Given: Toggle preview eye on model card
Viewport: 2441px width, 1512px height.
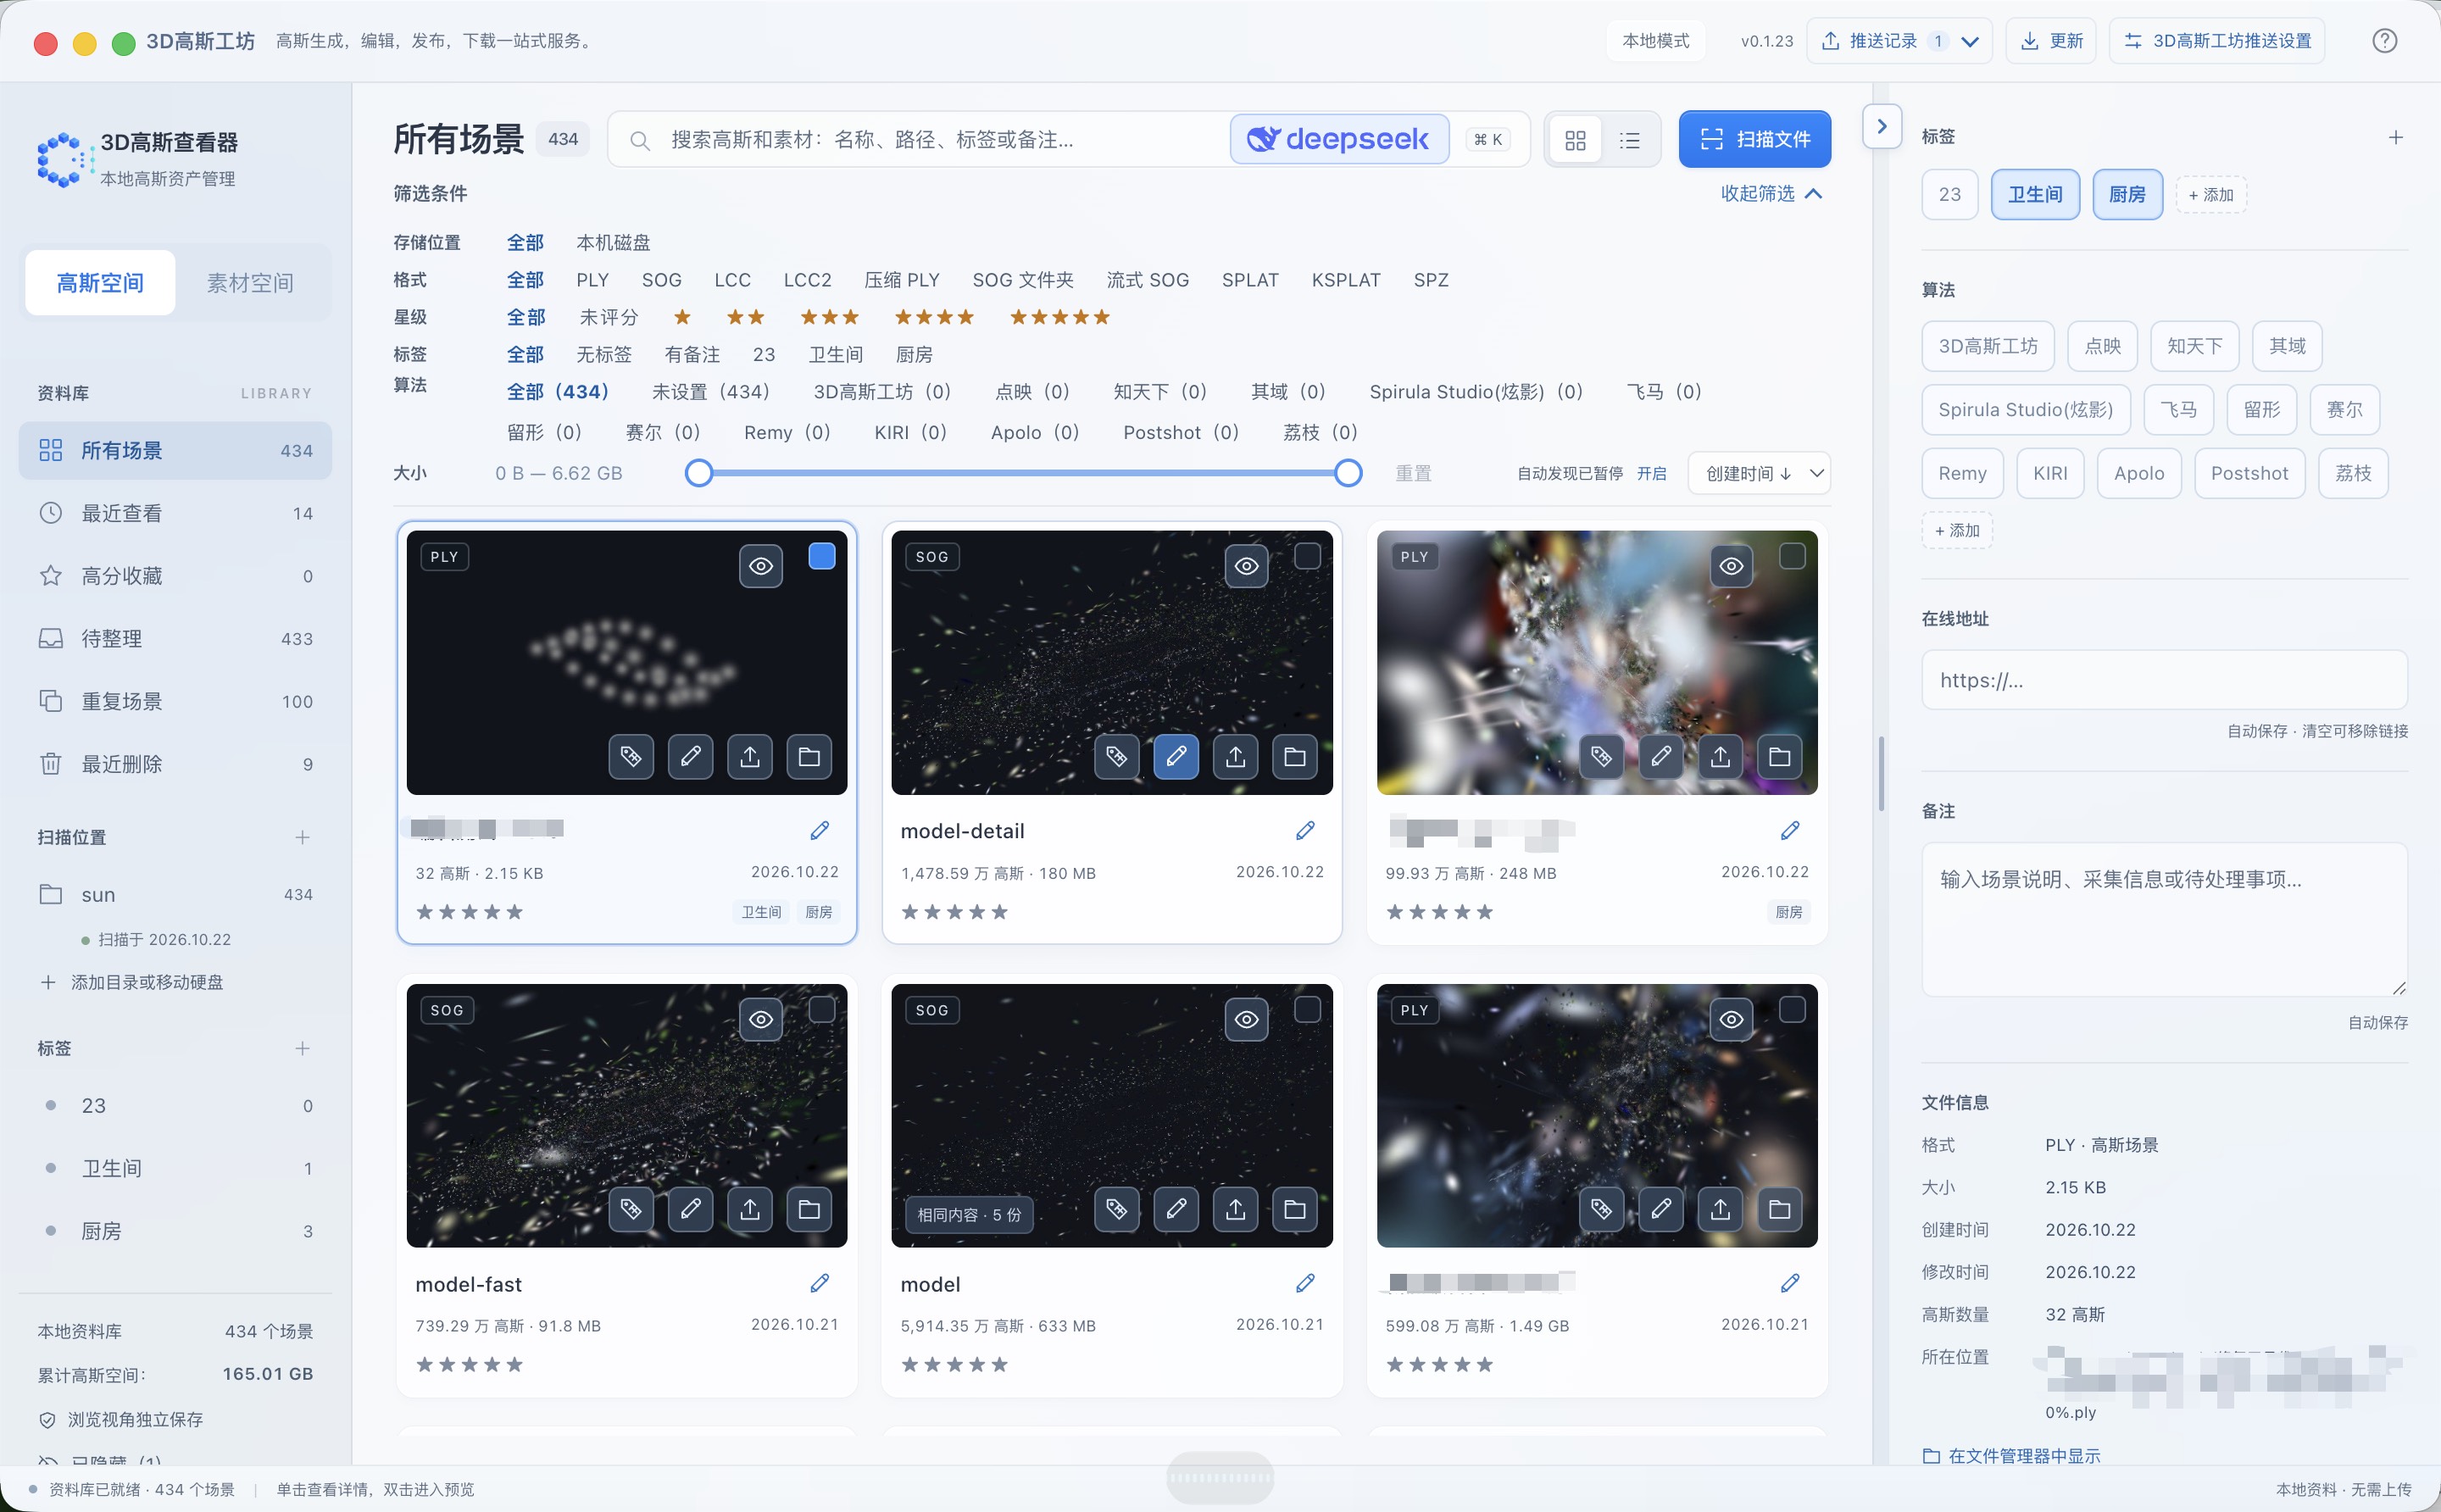Looking at the screenshot, I should [1246, 1019].
